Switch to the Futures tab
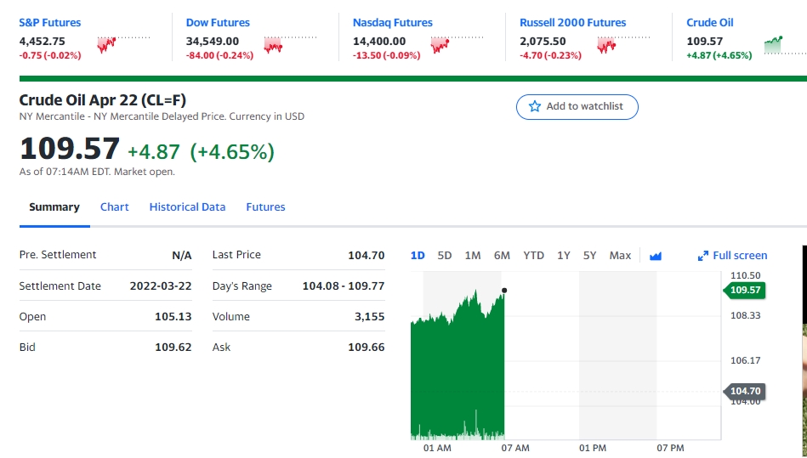This screenshot has width=807, height=458. pos(265,207)
